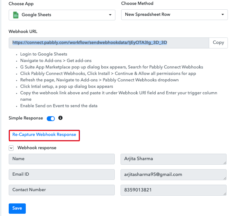Click the 'Simple Response' label
Image resolution: width=234 pixels, height=216 pixels.
click(x=26, y=118)
